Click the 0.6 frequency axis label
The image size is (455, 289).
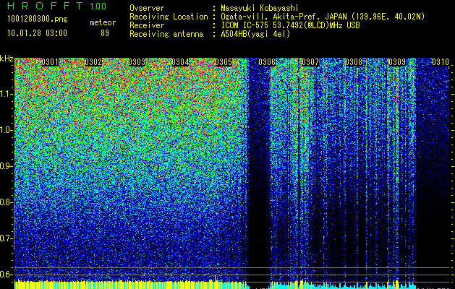(6, 275)
